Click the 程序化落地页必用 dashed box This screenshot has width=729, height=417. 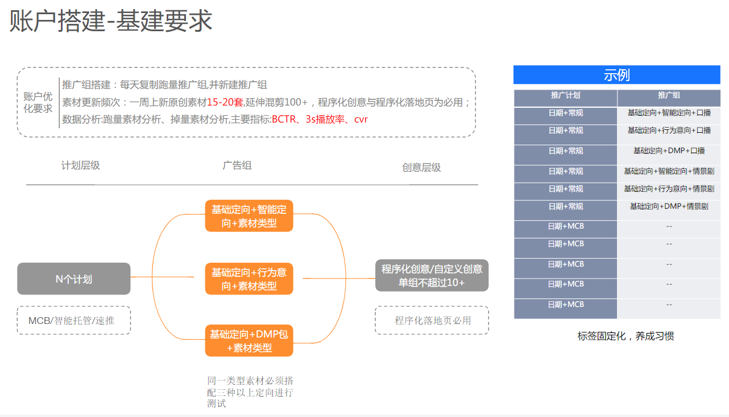pyautogui.click(x=432, y=321)
